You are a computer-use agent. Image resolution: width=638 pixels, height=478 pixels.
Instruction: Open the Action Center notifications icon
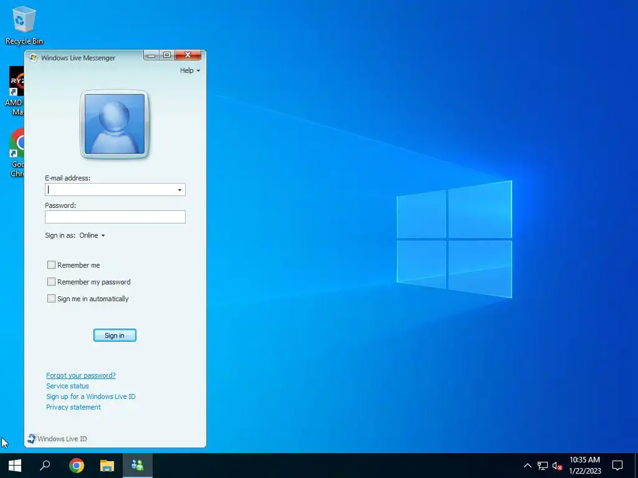click(x=617, y=466)
